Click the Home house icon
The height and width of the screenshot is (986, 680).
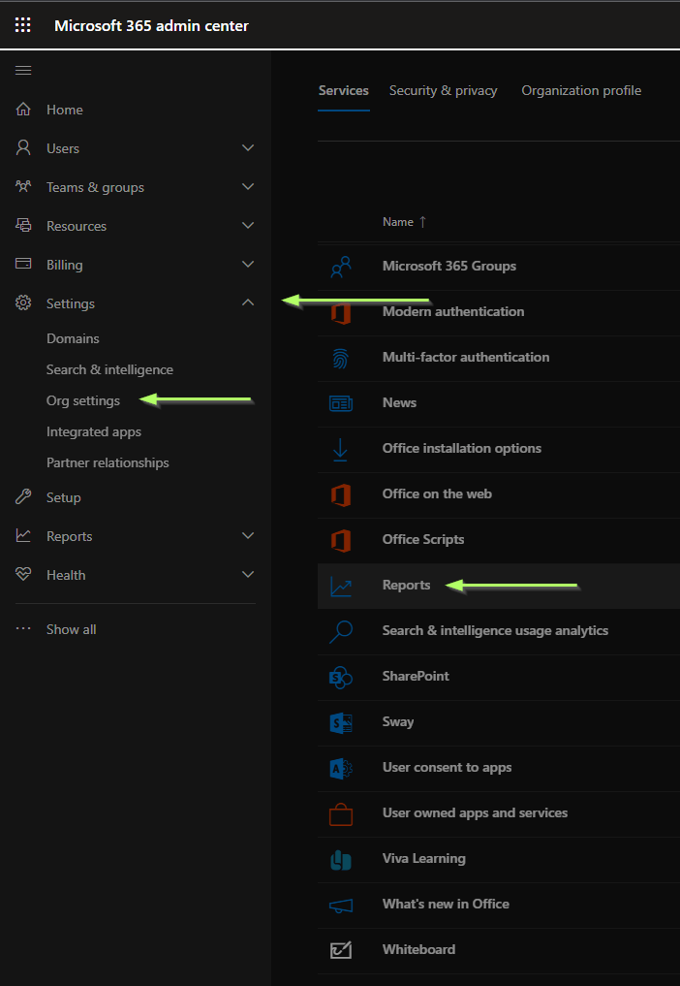[23, 110]
